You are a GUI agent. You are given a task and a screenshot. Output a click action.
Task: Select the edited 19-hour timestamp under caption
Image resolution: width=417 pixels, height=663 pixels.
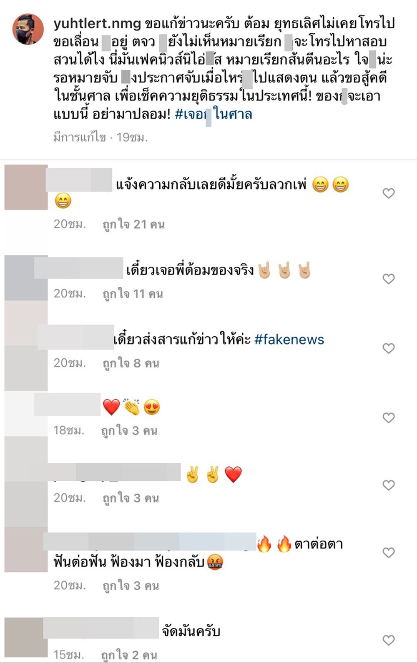100,137
